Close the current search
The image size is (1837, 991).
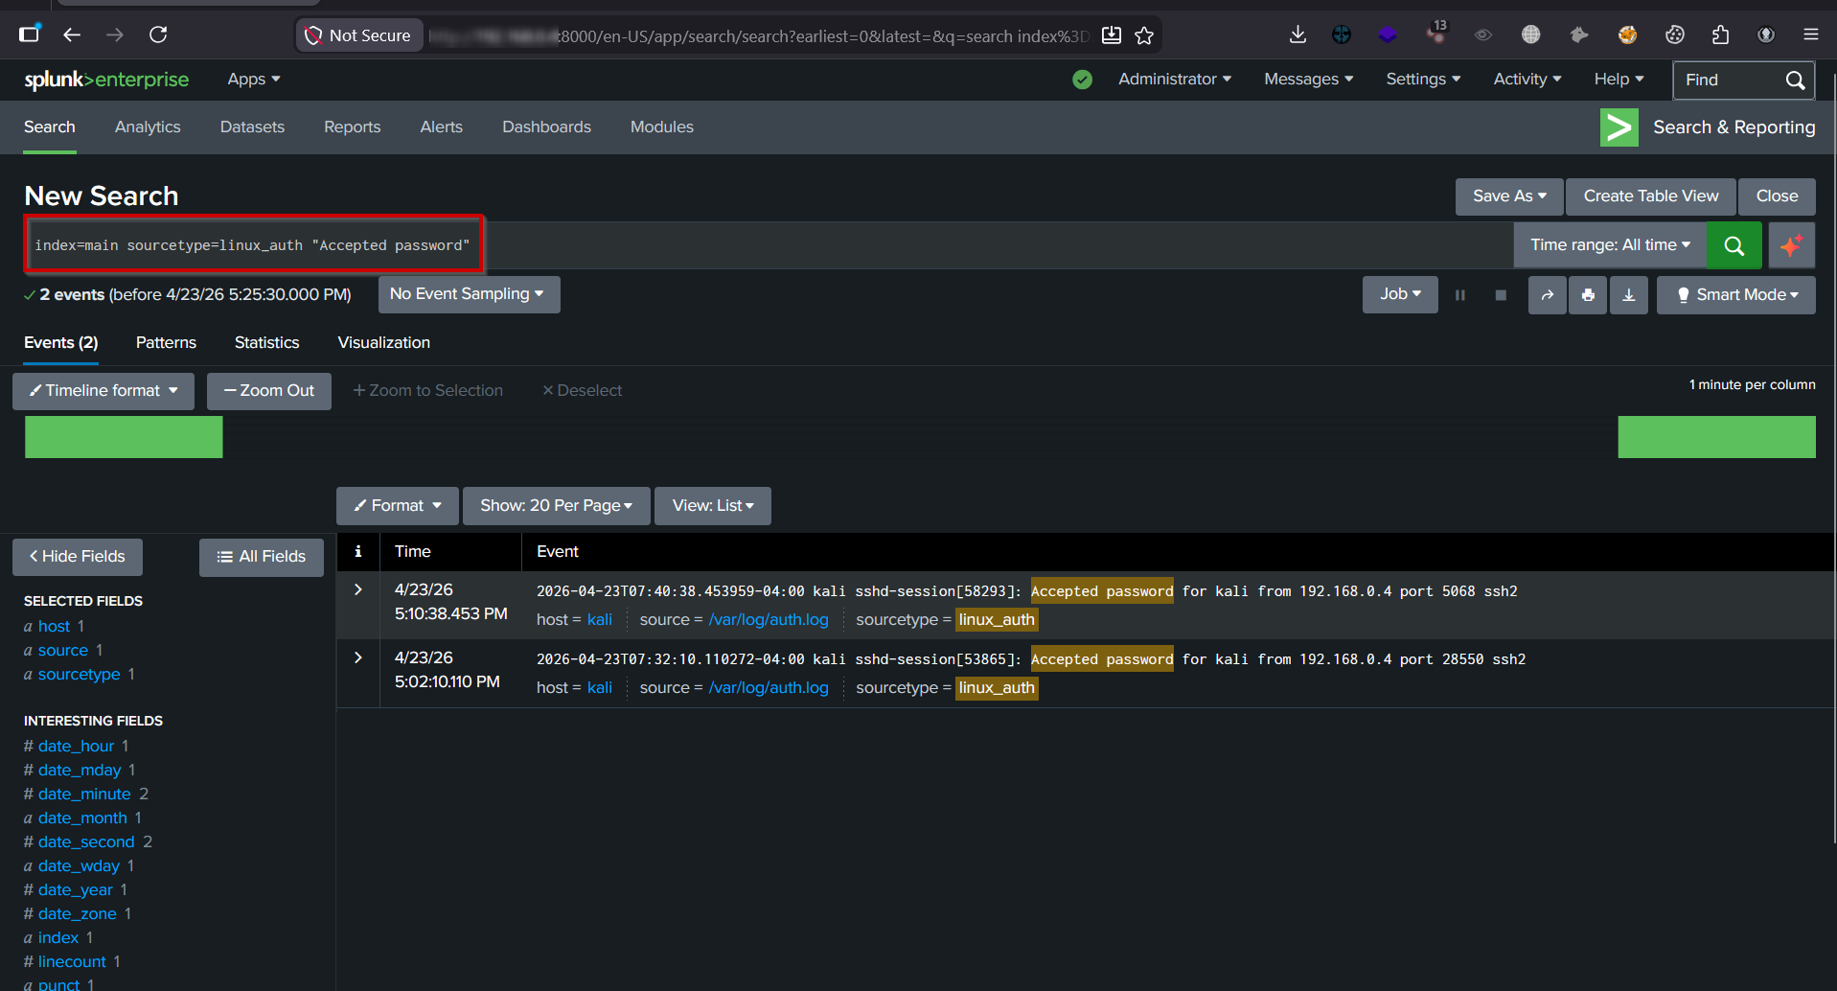(x=1777, y=196)
